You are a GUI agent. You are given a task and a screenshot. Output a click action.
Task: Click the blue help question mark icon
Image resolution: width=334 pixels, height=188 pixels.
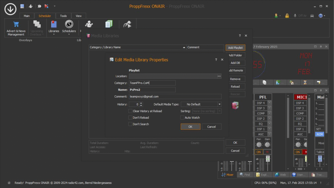coord(321,16)
